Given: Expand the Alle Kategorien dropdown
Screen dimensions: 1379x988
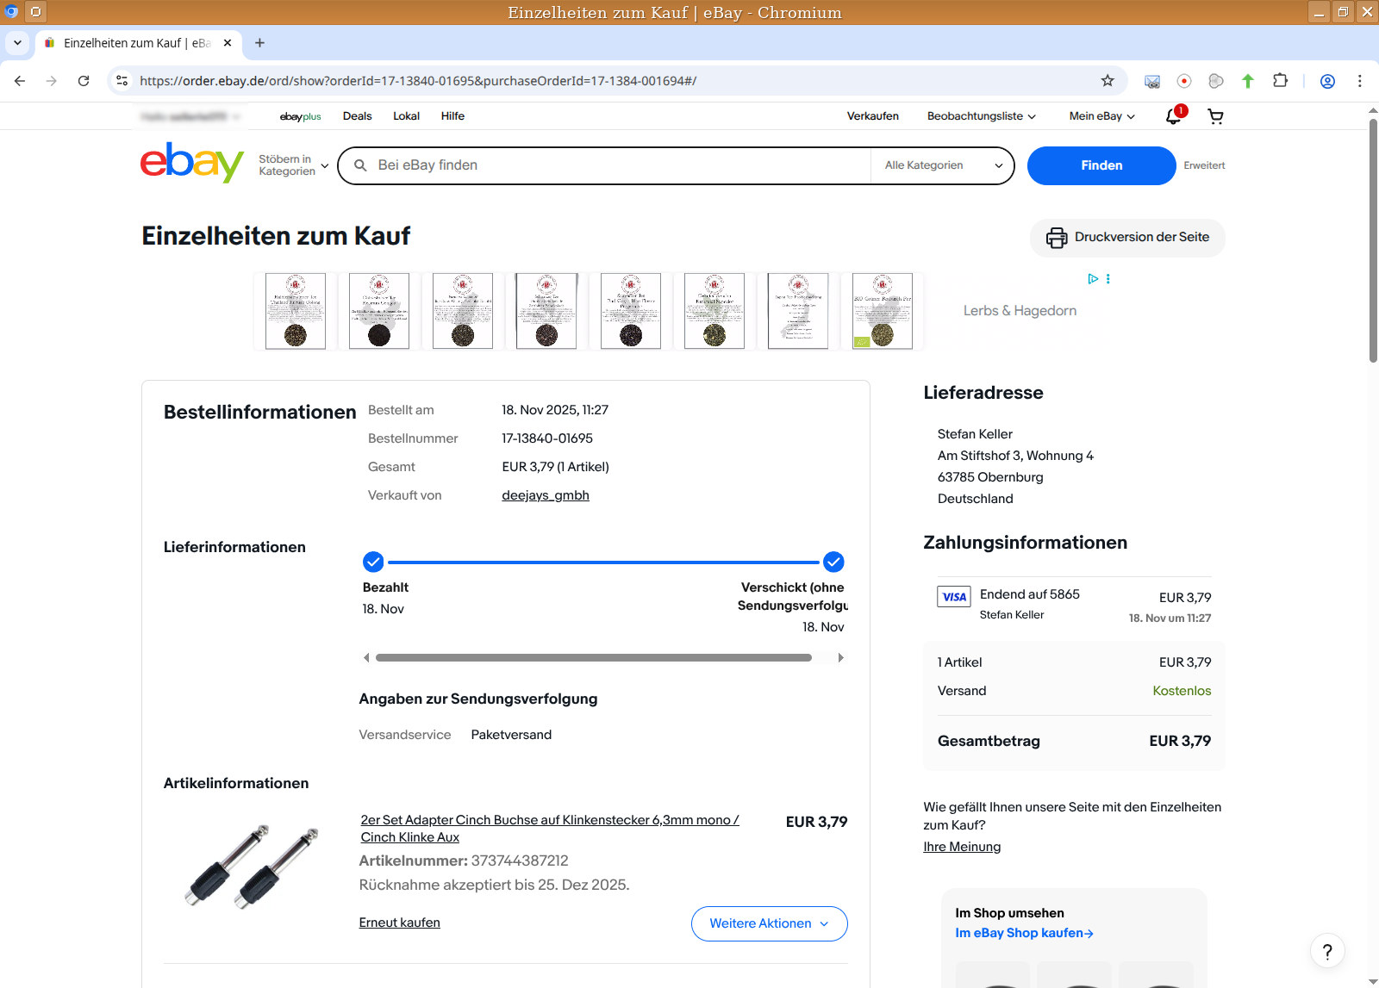Looking at the screenshot, I should [943, 165].
